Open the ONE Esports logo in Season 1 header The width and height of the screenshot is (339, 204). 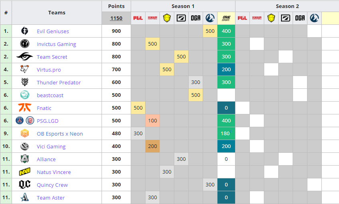click(x=226, y=18)
